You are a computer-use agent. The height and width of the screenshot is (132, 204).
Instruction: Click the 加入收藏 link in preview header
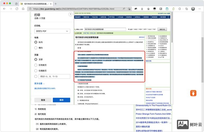coord(167,13)
